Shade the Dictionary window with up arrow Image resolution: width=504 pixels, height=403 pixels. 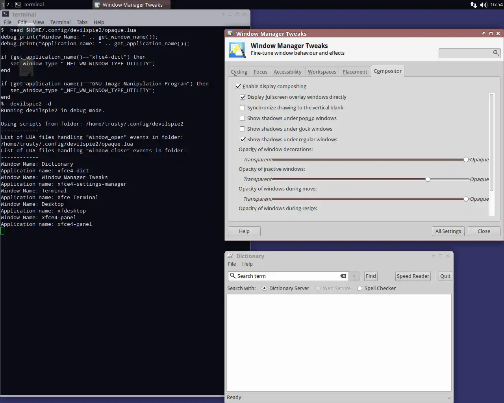click(434, 256)
